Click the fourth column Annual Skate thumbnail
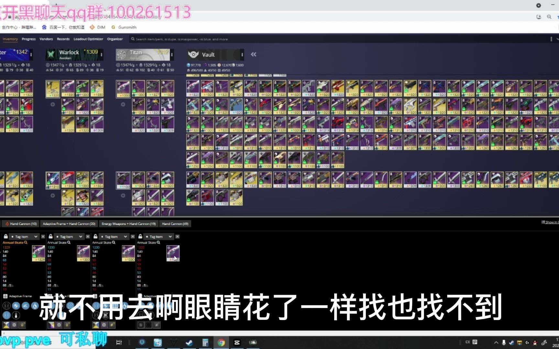 173,253
